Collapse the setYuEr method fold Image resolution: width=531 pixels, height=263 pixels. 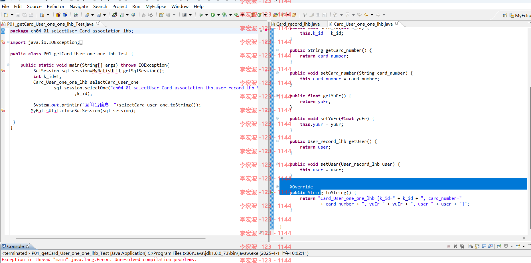pyautogui.click(x=277, y=118)
